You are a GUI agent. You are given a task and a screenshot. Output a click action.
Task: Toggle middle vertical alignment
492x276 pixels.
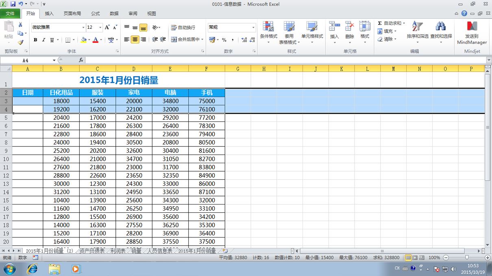click(x=135, y=28)
